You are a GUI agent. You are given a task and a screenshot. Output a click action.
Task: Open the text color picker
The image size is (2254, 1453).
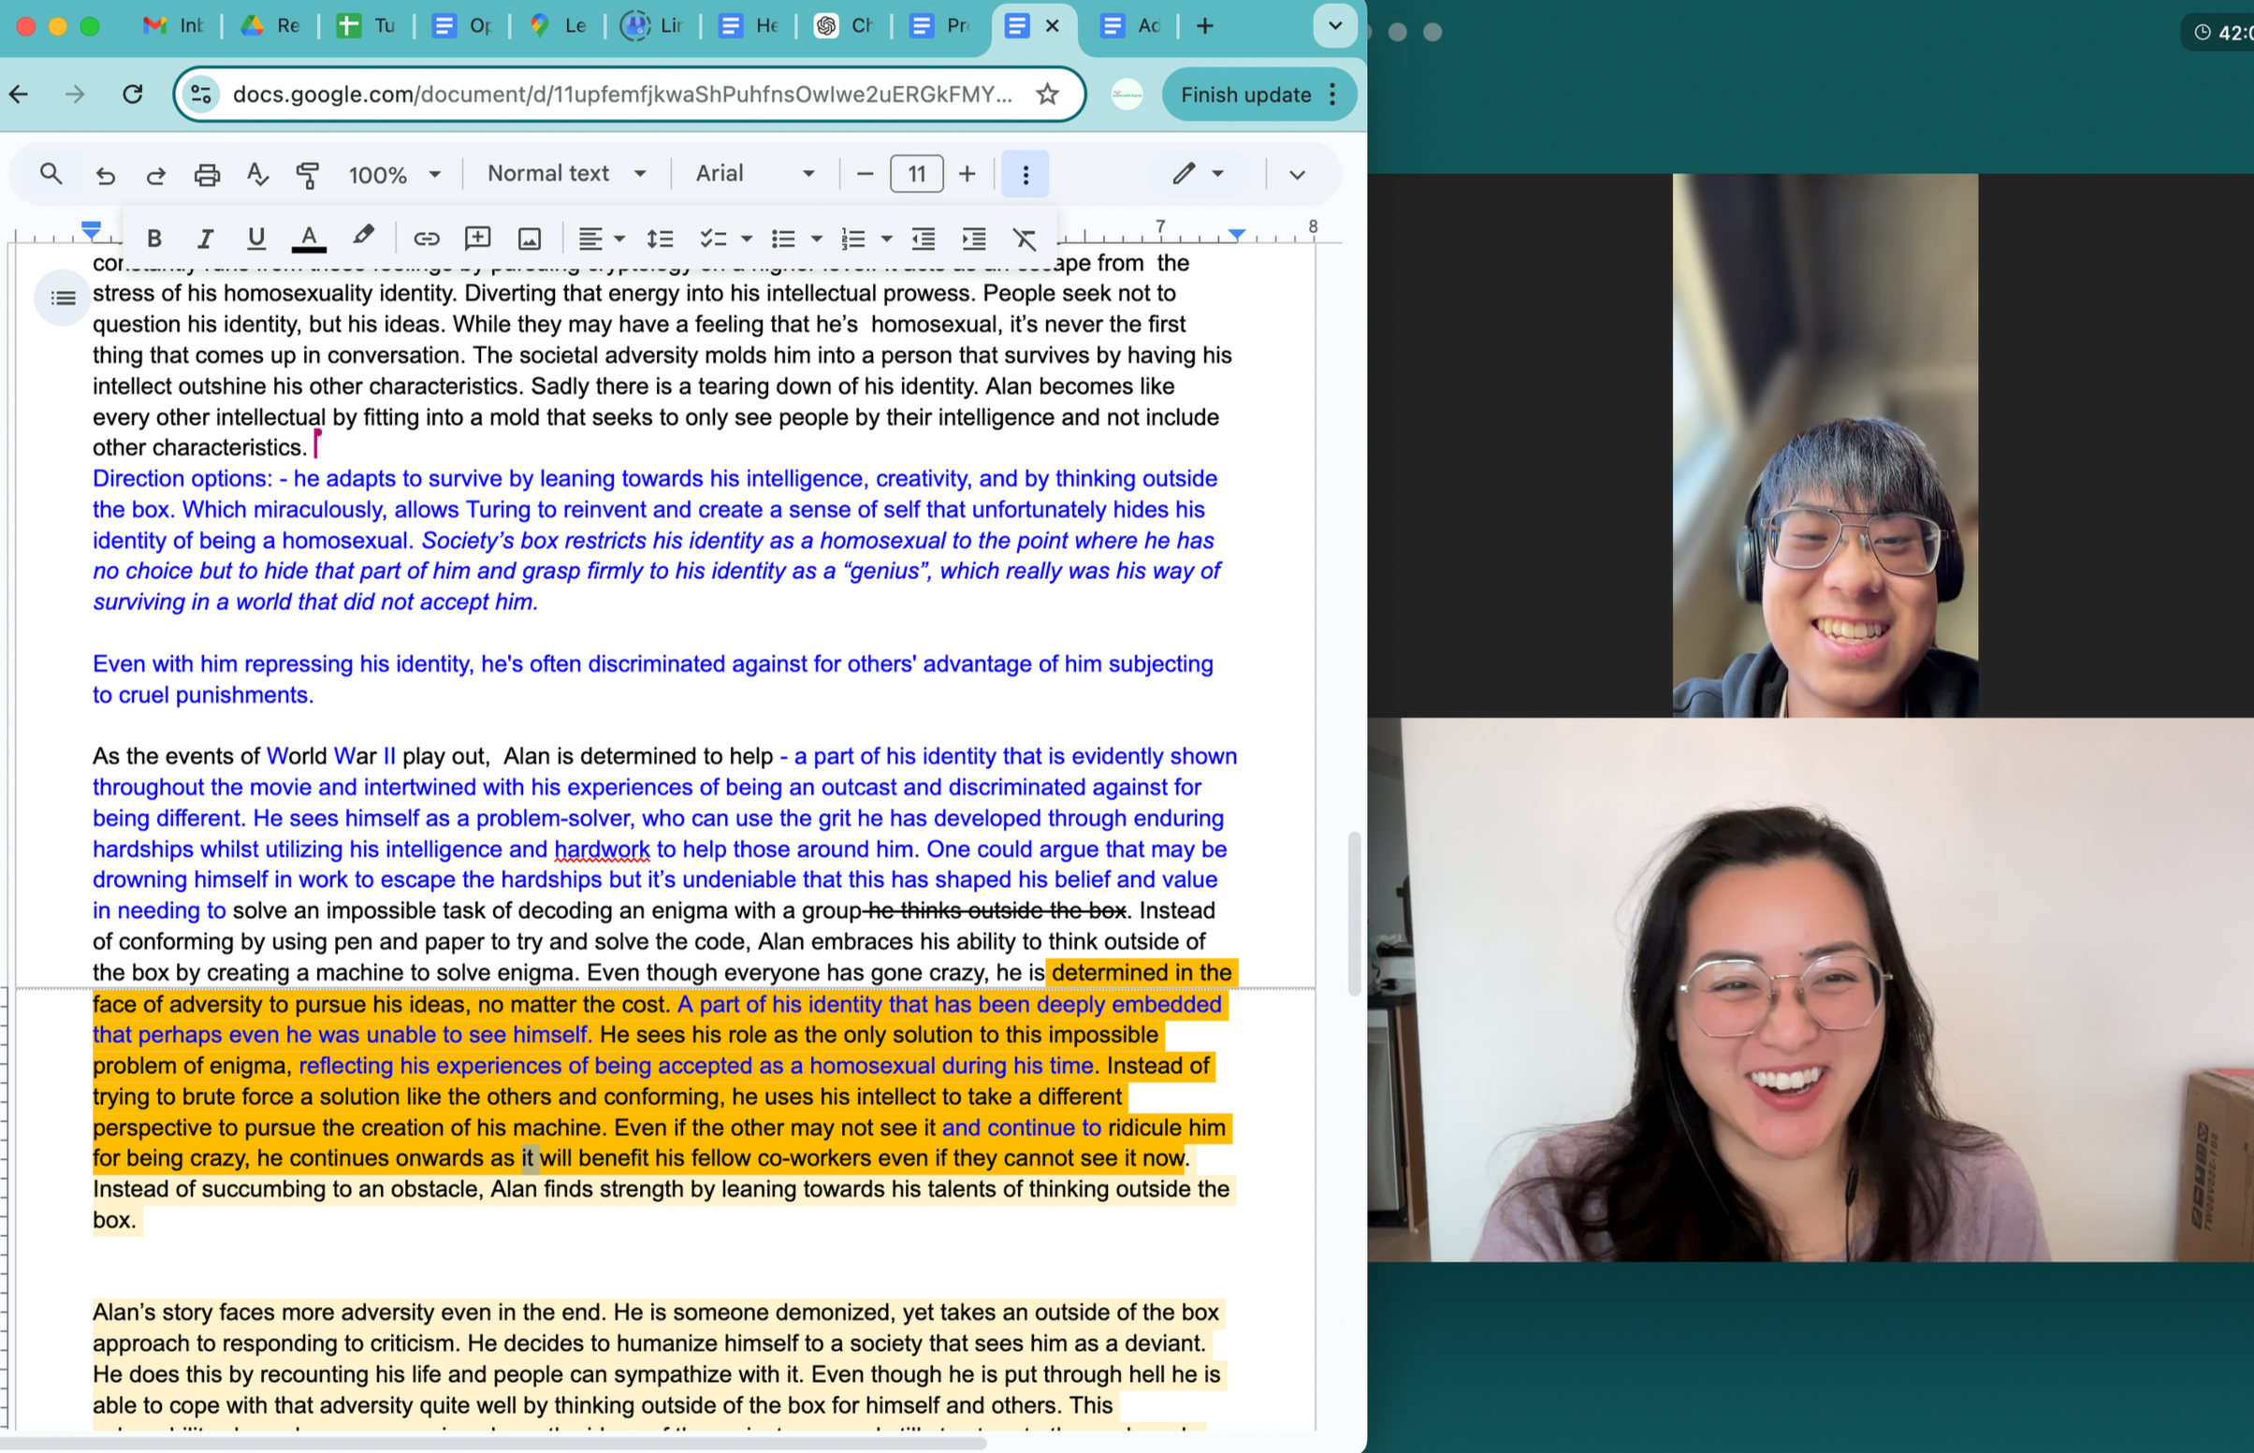[x=309, y=238]
